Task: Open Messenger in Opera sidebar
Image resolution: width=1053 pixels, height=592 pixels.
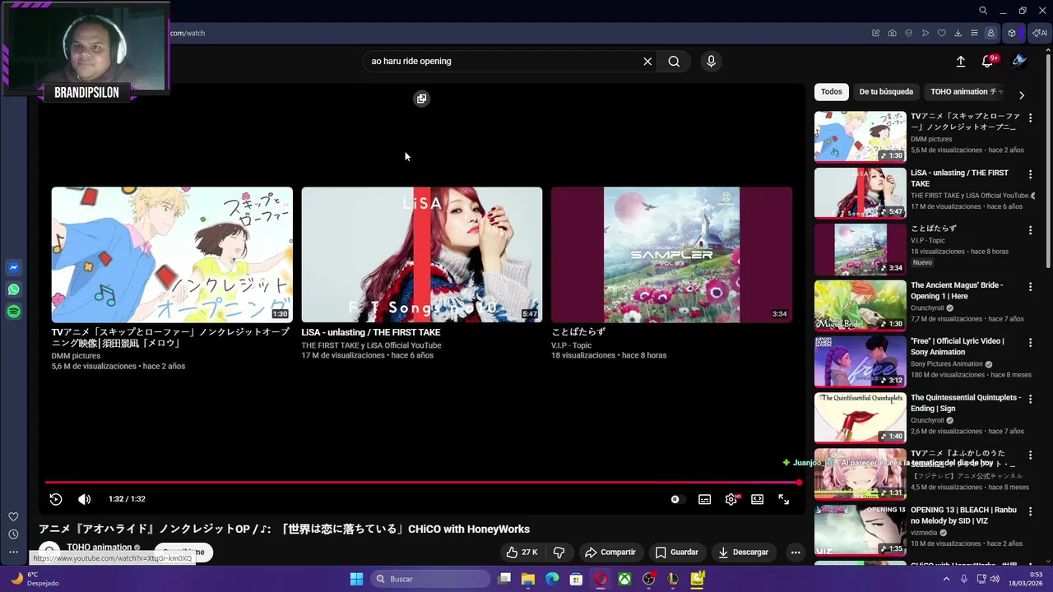Action: pyautogui.click(x=14, y=267)
